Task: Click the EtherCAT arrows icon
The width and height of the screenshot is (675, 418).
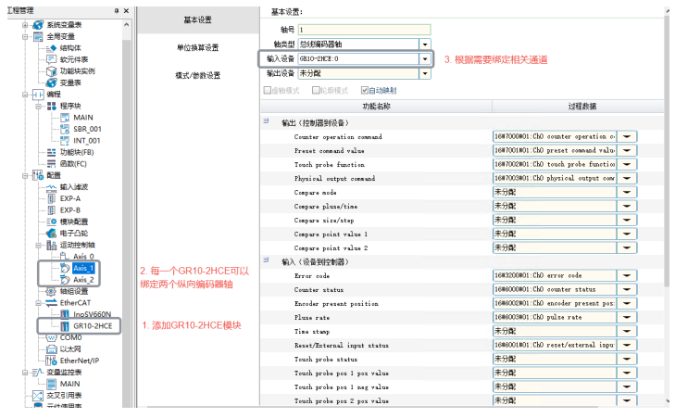Action: 51,303
